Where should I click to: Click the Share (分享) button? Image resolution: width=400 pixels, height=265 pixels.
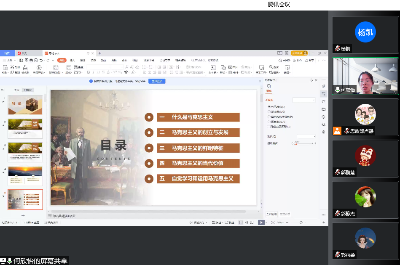pos(309,60)
